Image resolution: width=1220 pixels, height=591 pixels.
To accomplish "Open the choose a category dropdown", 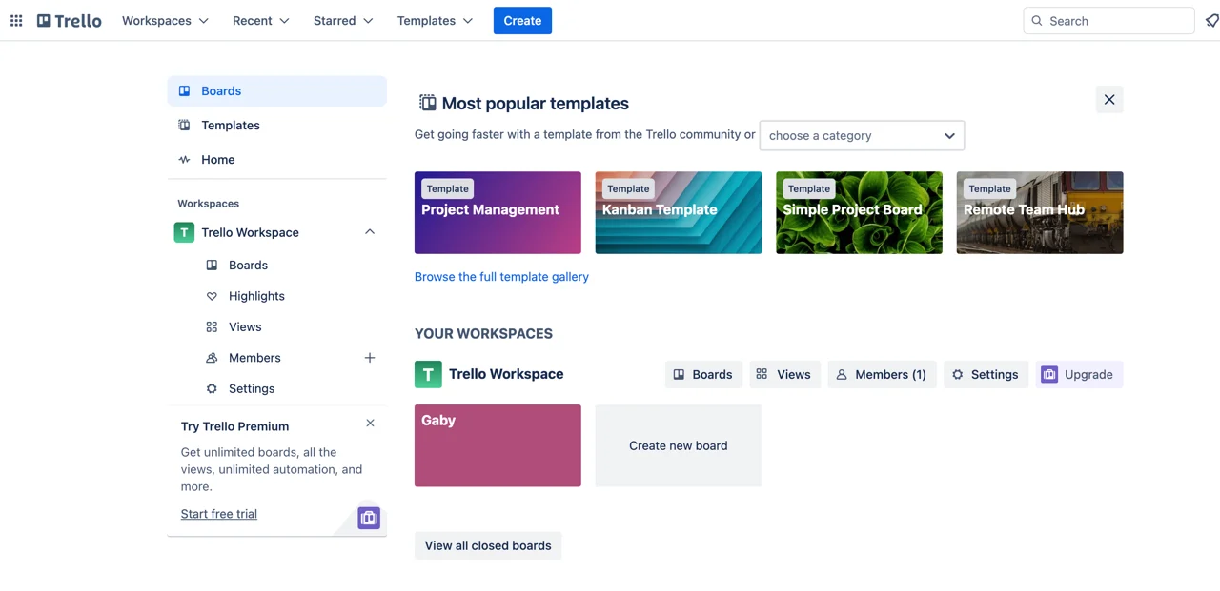I will click(x=862, y=135).
